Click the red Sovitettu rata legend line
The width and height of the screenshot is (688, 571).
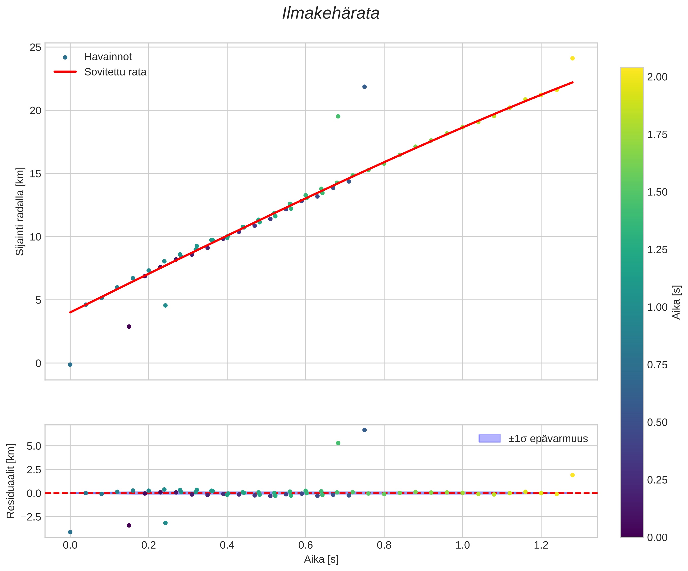click(x=65, y=72)
